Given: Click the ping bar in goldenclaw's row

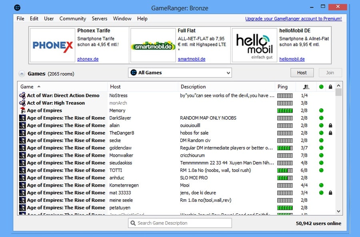Looking at the screenshot, I should pyautogui.click(x=285, y=148).
